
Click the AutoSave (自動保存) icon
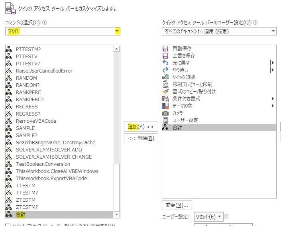click(166, 49)
